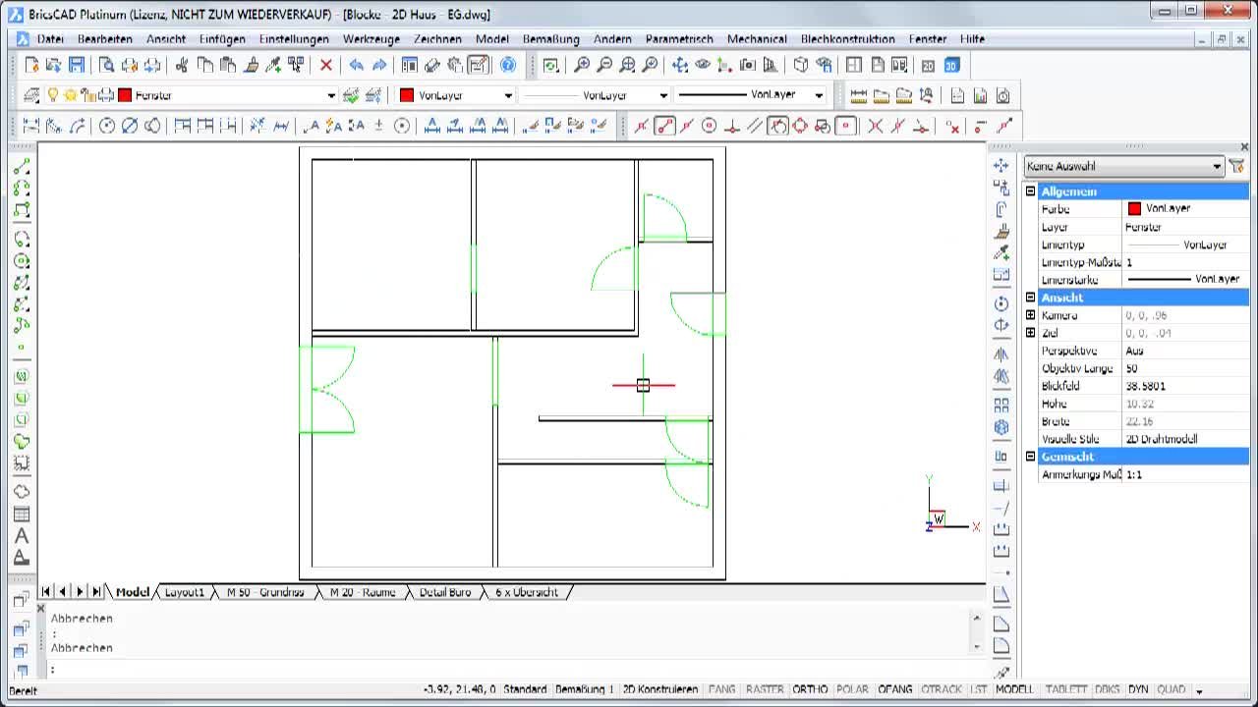Select the Table tool in left toolbar
This screenshot has width=1258, height=707.
click(x=22, y=514)
